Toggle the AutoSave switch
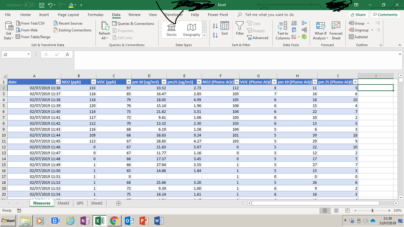This screenshot has height=227, width=404. tap(29, 5)
